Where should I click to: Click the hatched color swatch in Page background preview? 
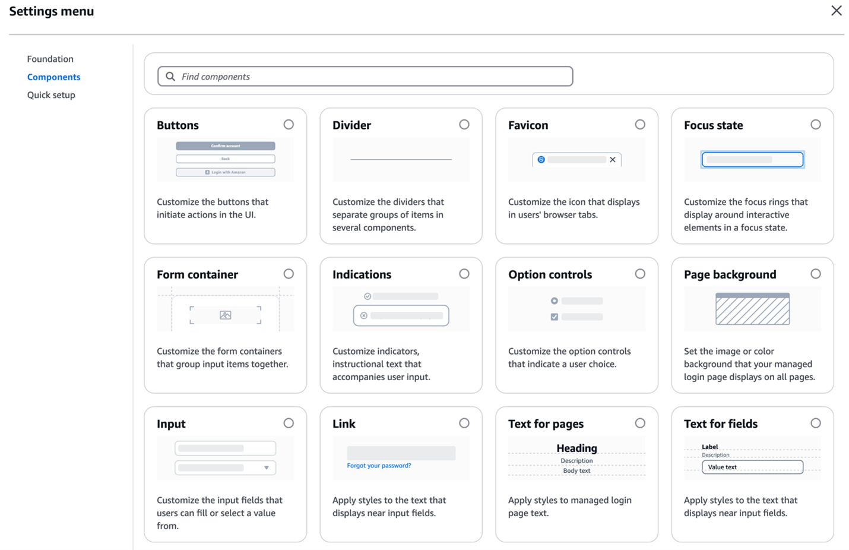point(752,308)
